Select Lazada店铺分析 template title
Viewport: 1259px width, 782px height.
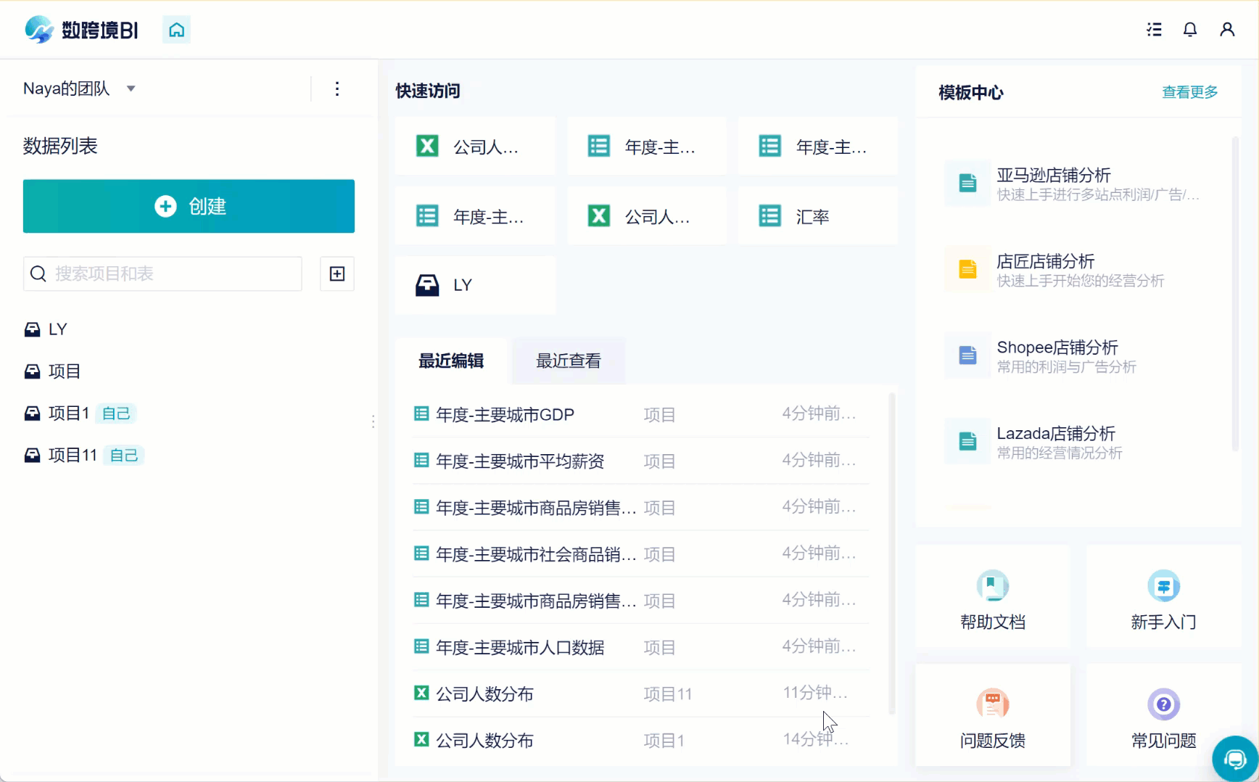(x=1056, y=434)
